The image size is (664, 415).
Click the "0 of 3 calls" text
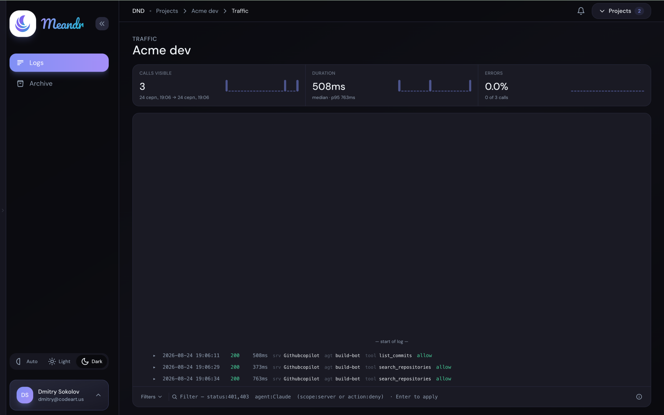(x=496, y=98)
